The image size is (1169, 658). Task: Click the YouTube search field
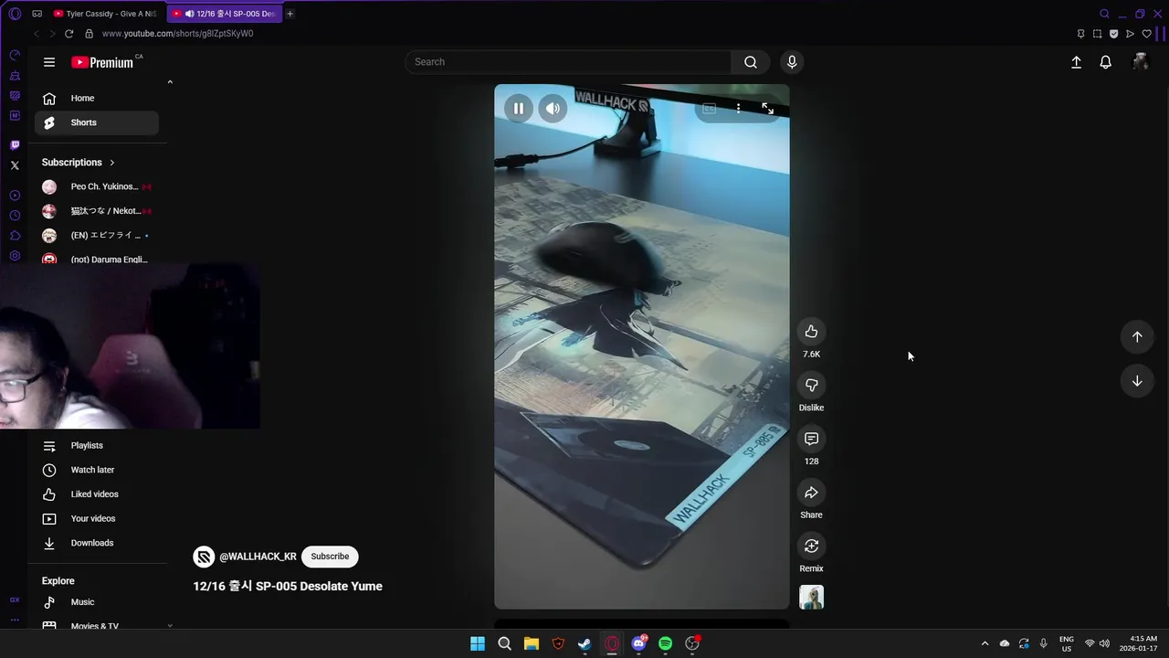567,62
